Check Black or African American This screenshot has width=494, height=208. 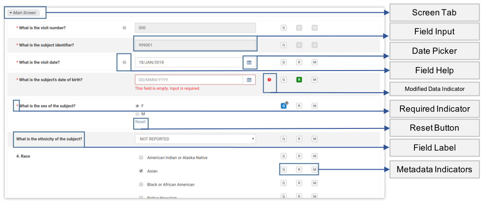(141, 184)
